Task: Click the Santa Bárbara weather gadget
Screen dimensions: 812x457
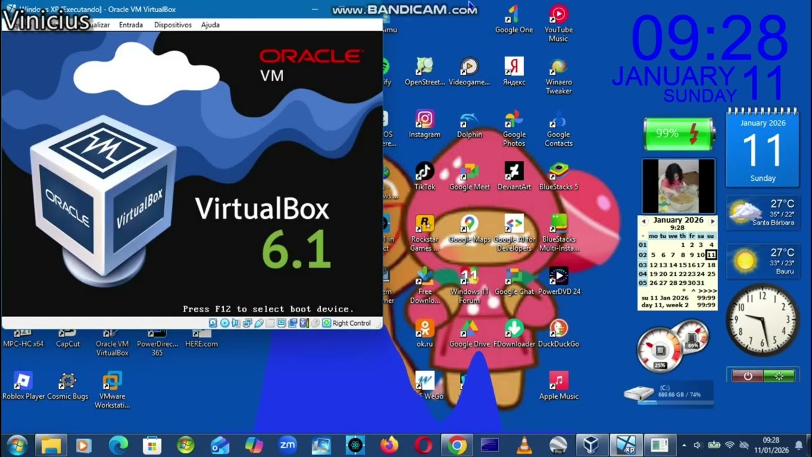Action: coord(763,214)
